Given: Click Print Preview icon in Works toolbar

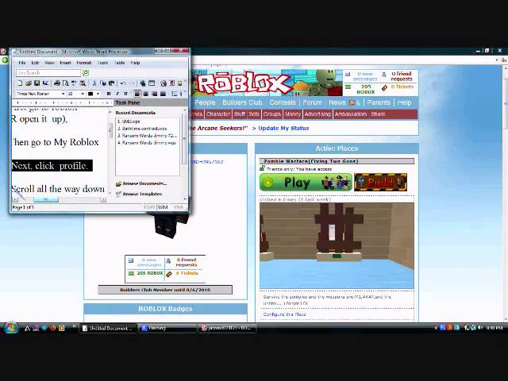Looking at the screenshot, I should coord(65,83).
